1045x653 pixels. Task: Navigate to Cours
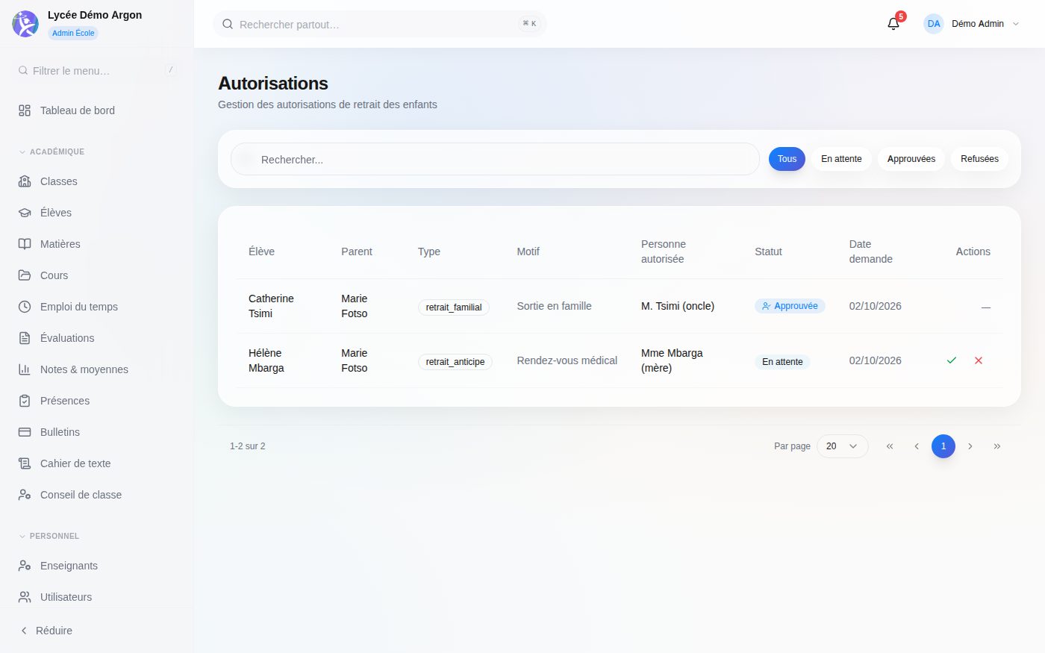pos(97,275)
